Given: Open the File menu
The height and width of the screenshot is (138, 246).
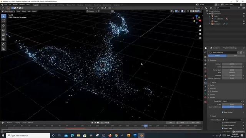Looking at the screenshot, I should [x=6, y=5].
